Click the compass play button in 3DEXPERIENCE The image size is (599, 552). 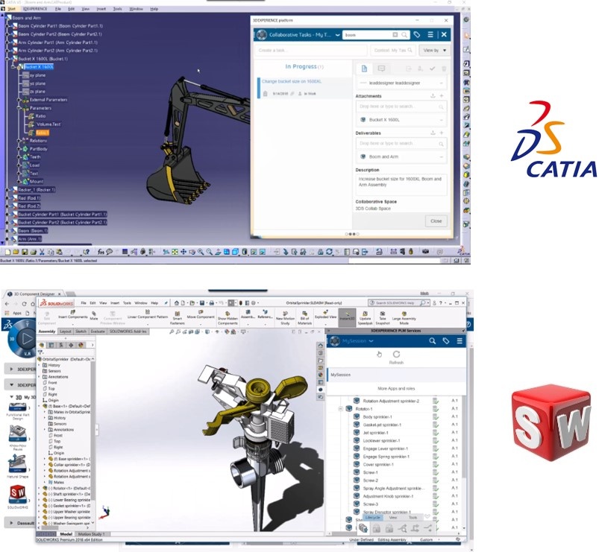[27, 338]
